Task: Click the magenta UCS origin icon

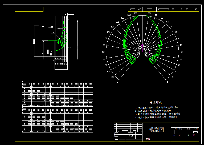Action: pyautogui.click(x=142, y=51)
